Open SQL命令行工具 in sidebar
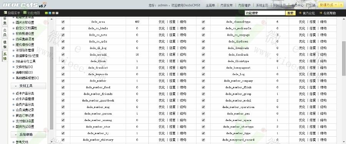Screen dimensions: 346x144 [26, 61]
